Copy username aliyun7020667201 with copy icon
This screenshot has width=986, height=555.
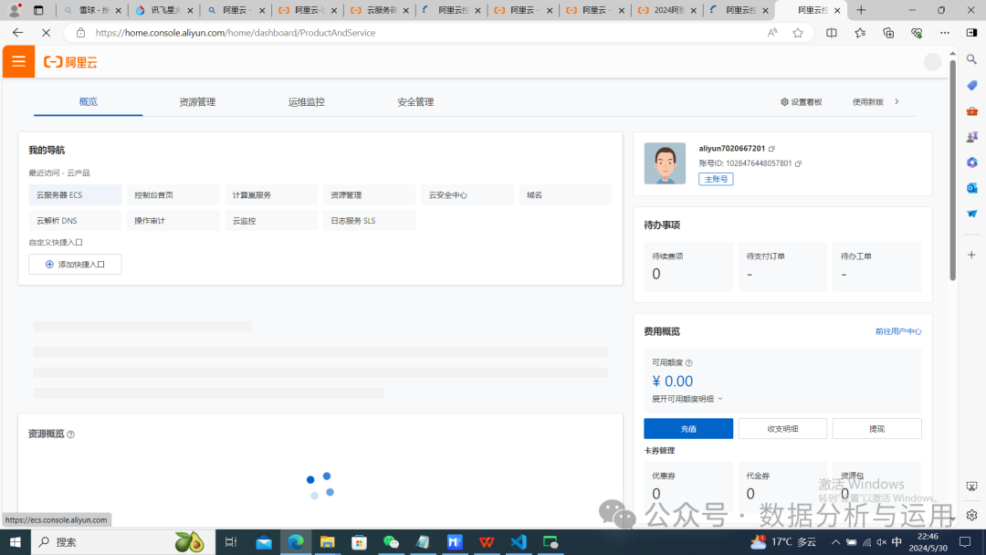[x=771, y=149]
